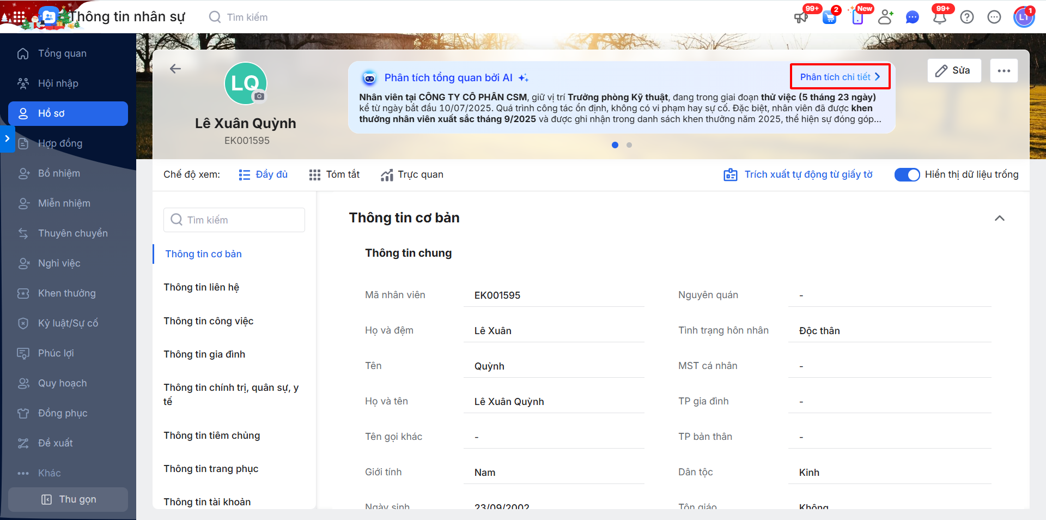The height and width of the screenshot is (520, 1046).
Task: Click the Tên value Quỳnh
Action: tap(489, 366)
